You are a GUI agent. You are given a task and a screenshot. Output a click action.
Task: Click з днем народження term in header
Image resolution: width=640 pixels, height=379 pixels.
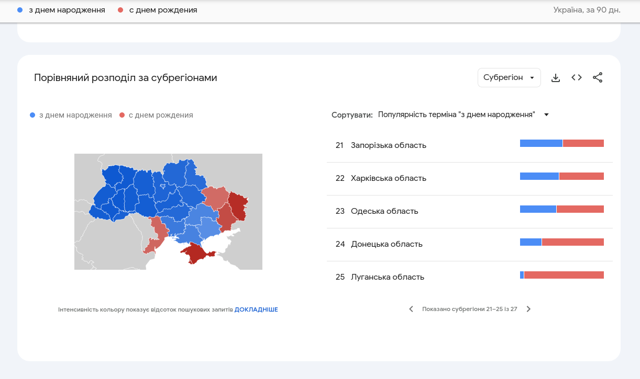67,10
